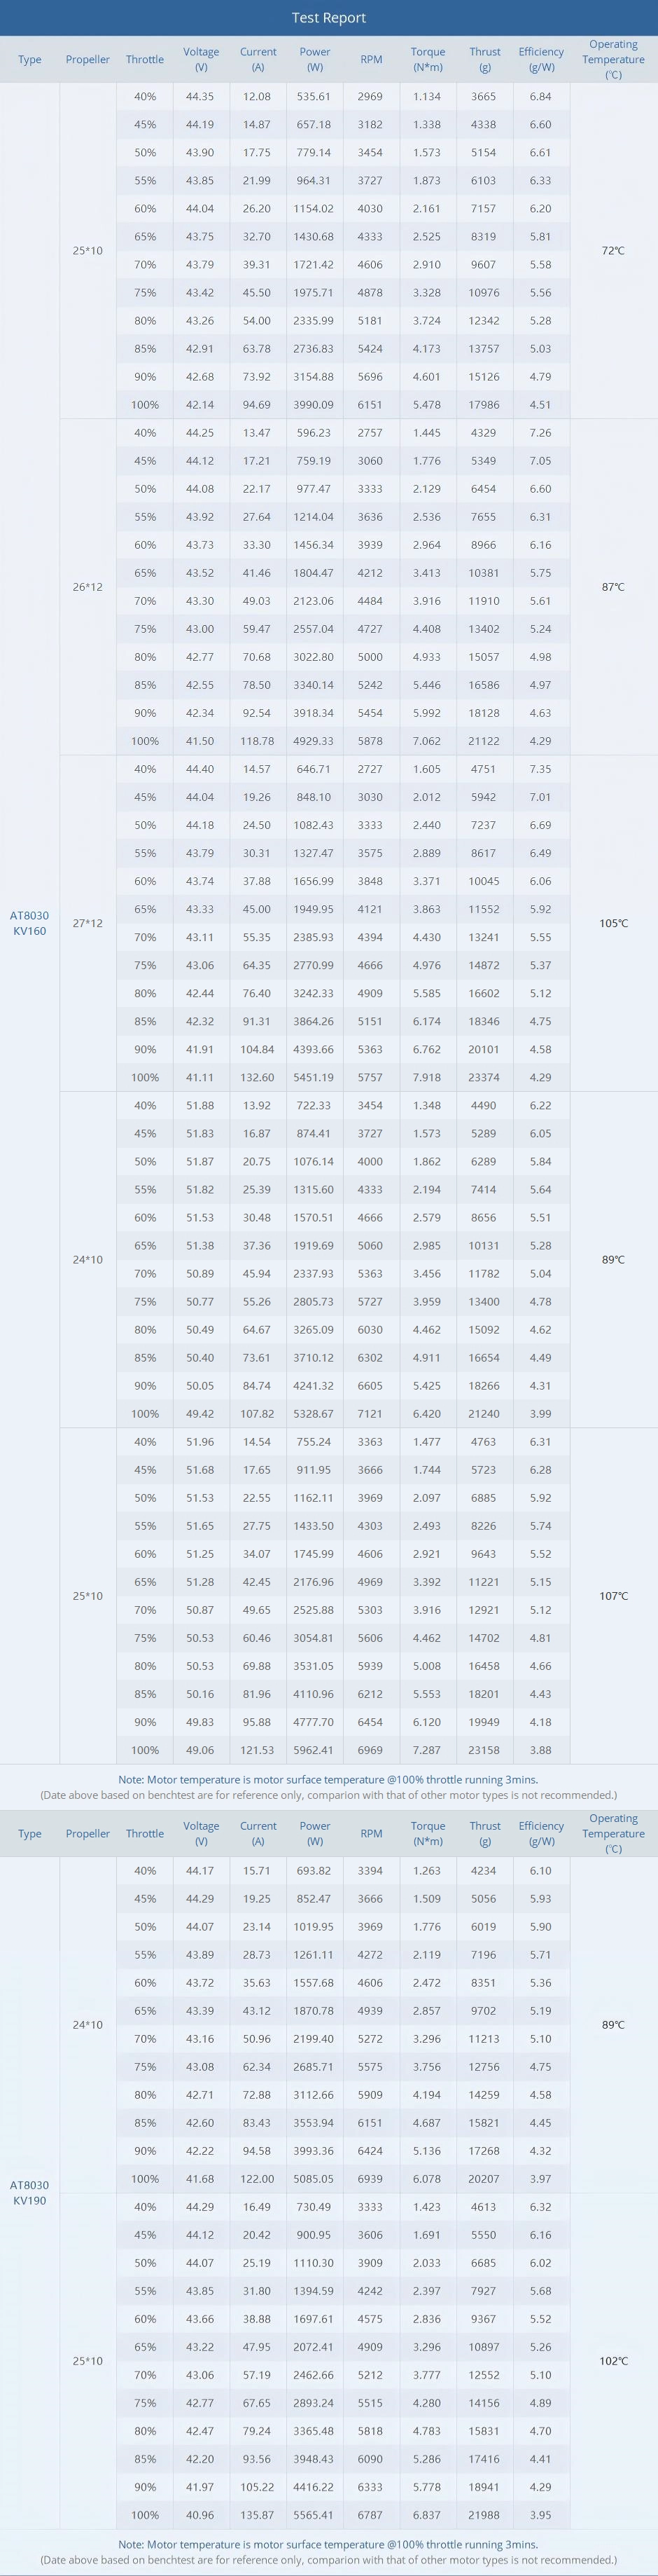The image size is (658, 2576).
Task: Click the 27*12 propeller cell
Action: (88, 923)
